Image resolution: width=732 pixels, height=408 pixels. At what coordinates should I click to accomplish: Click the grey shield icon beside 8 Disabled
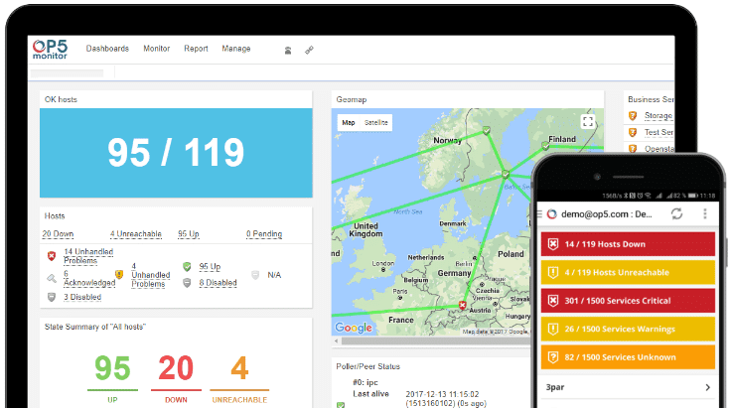[187, 283]
